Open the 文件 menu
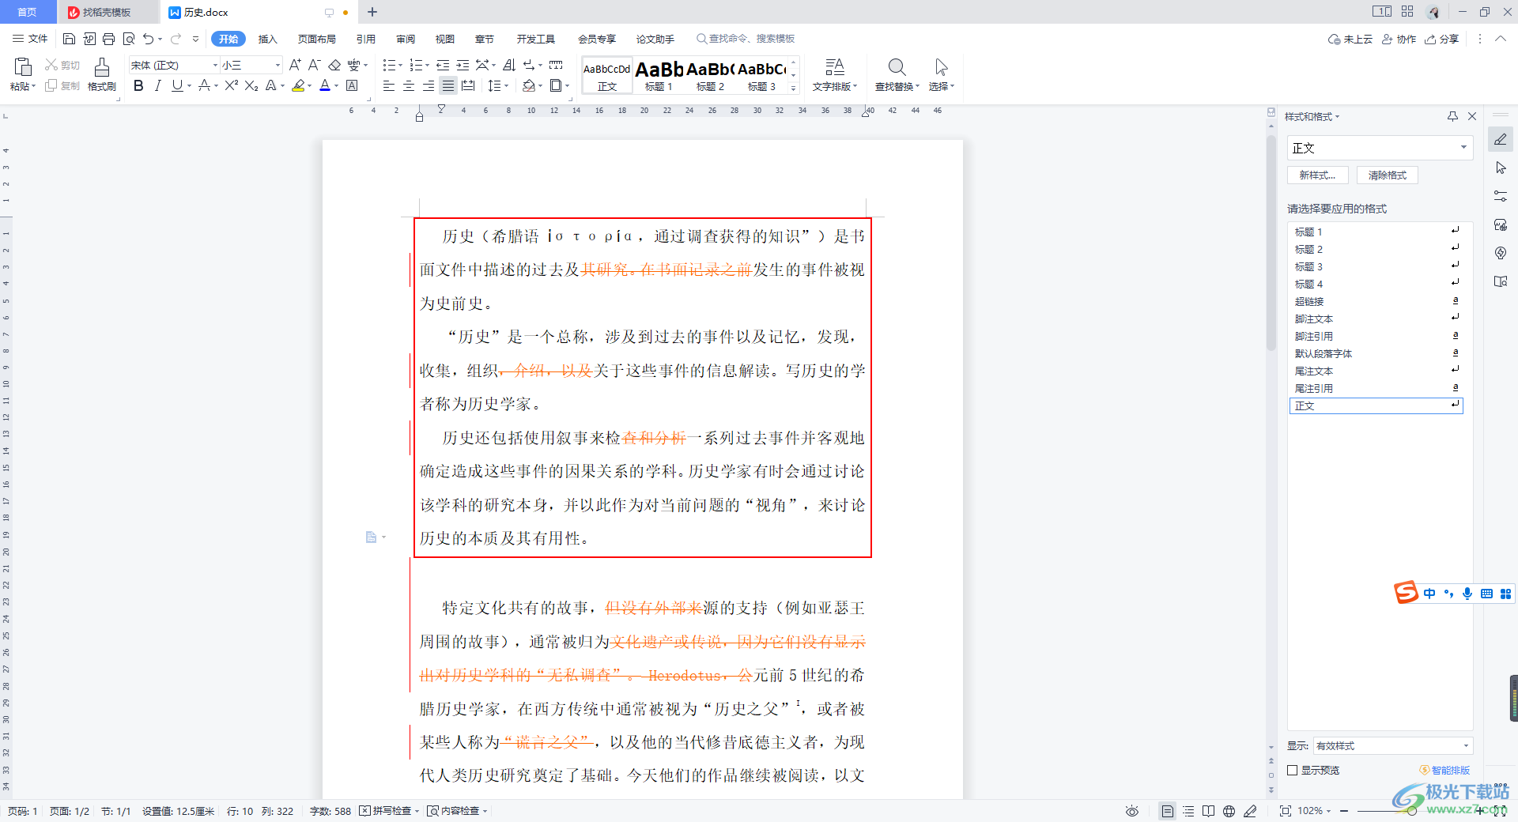Screen dimensions: 1518x822 (x=30, y=39)
